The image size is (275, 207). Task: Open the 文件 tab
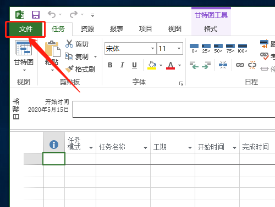25,29
